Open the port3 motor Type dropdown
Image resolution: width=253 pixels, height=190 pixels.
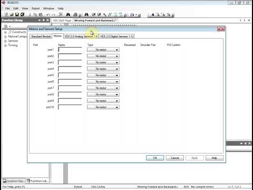(x=103, y=62)
